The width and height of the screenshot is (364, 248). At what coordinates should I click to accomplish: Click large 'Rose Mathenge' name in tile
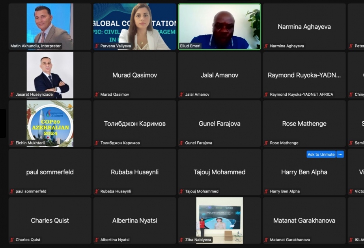(x=304, y=124)
